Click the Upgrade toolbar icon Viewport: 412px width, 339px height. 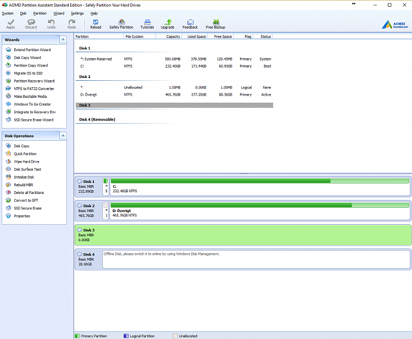pos(168,24)
